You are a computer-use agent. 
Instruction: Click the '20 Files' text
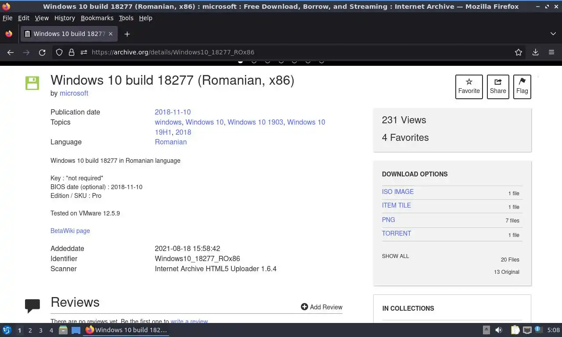click(x=510, y=260)
